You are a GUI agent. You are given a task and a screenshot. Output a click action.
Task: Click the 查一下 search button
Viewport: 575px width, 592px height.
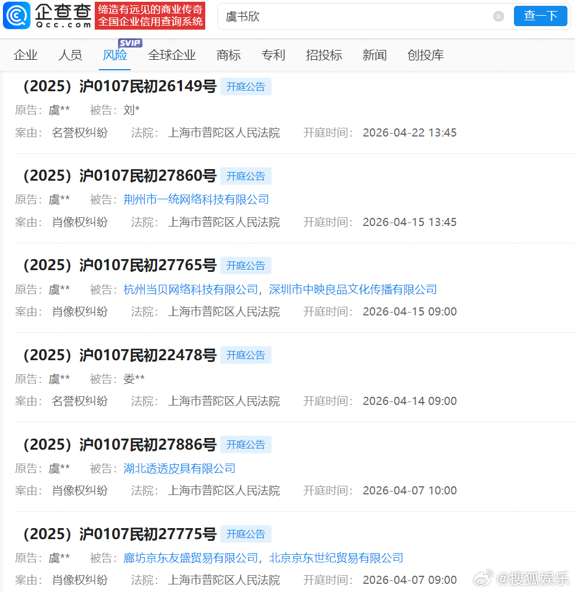point(540,16)
